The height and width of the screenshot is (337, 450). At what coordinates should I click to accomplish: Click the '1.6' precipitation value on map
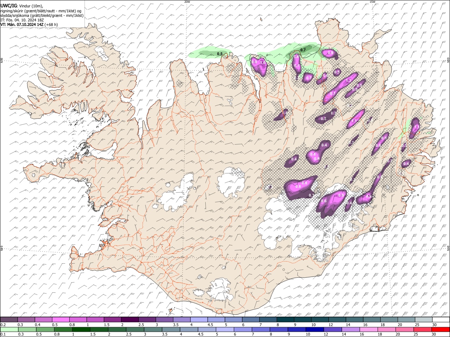263,63
